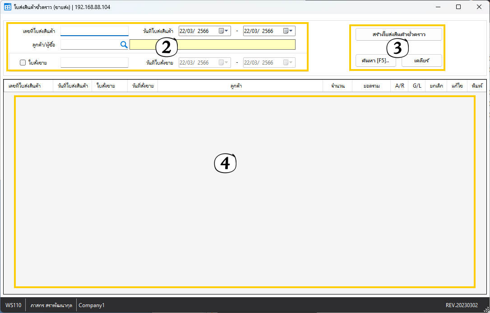Click into the ลูกค้า/ผู้ซื้อ code field
This screenshot has height=313, width=490.
pos(89,44)
